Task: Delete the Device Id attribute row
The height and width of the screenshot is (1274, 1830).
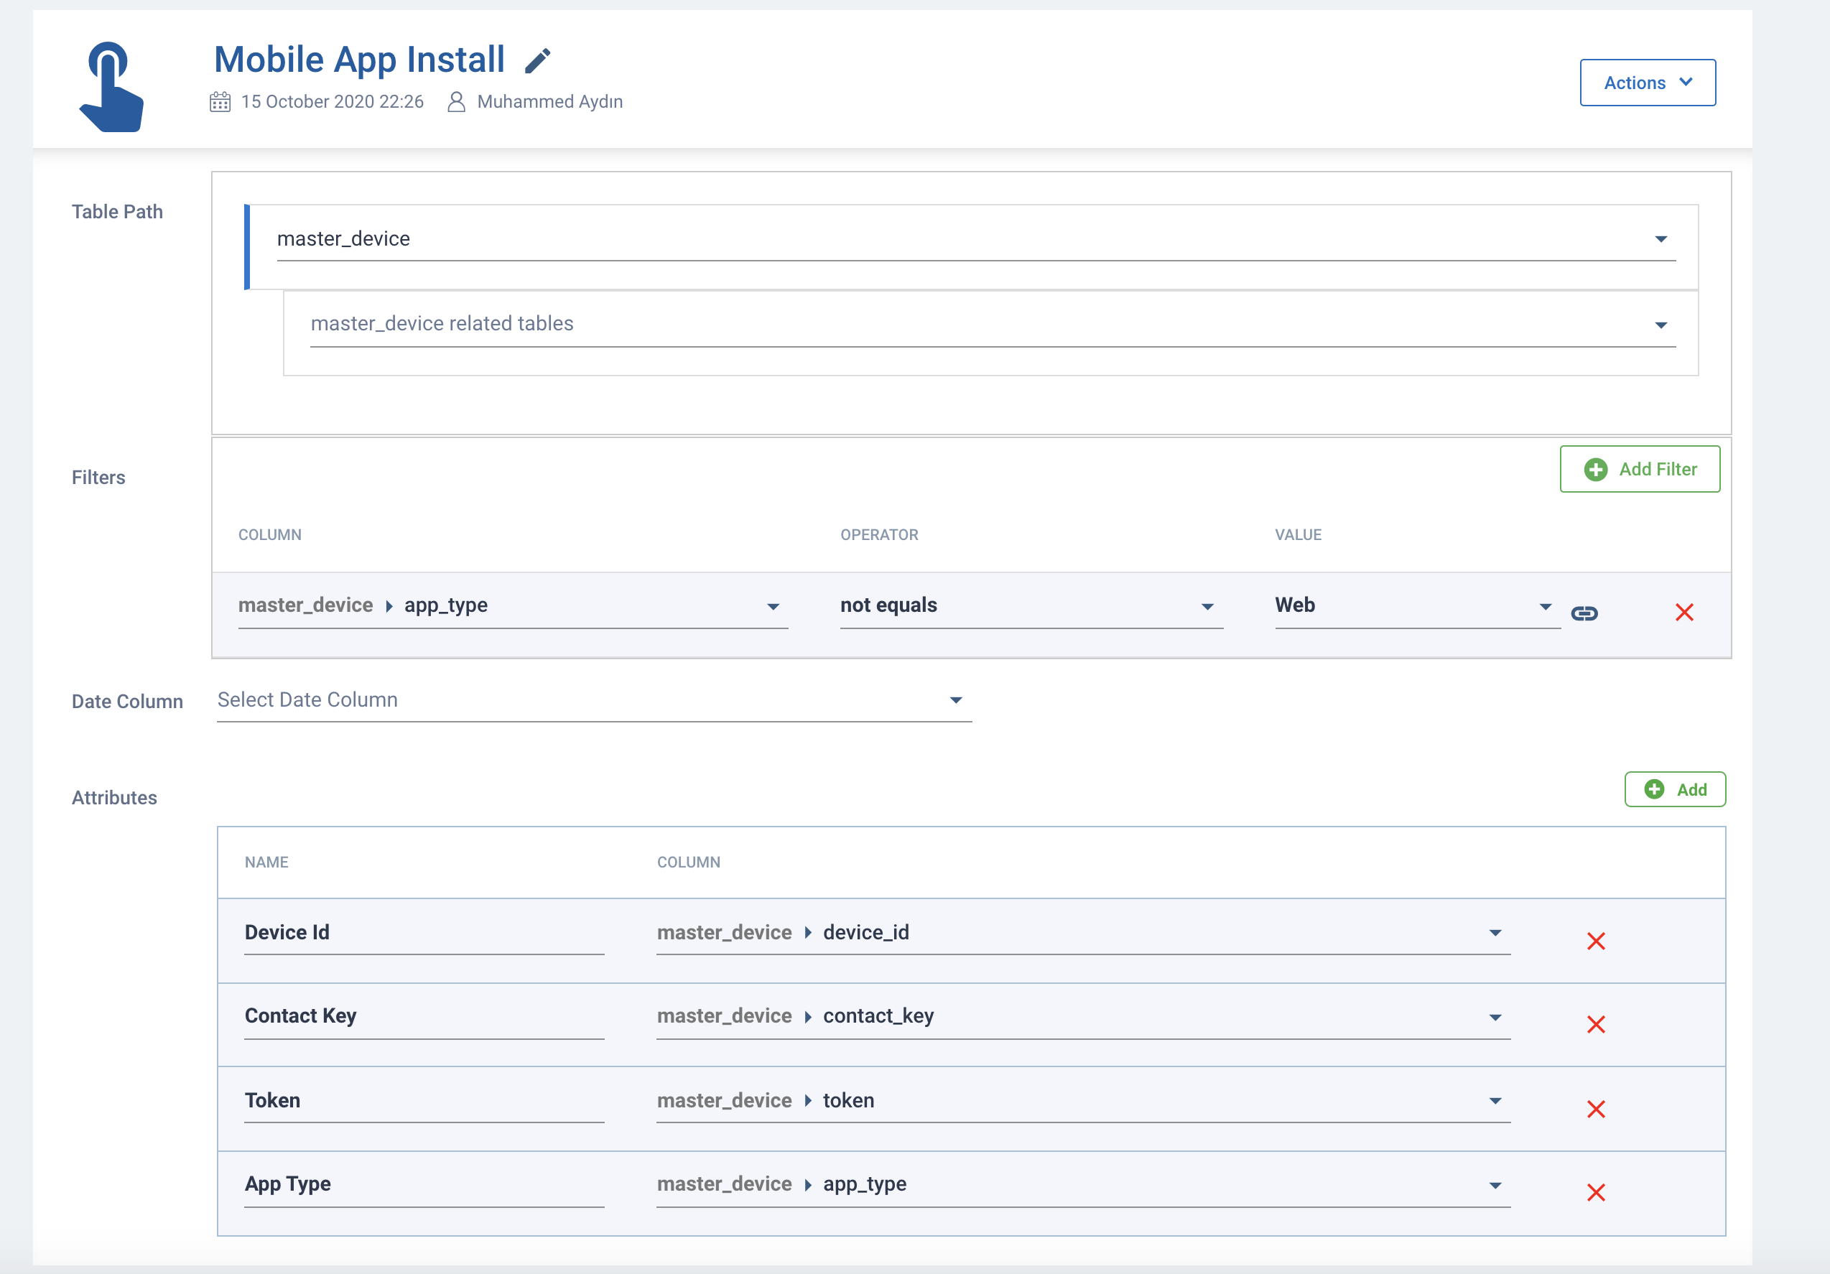Action: [x=1596, y=941]
